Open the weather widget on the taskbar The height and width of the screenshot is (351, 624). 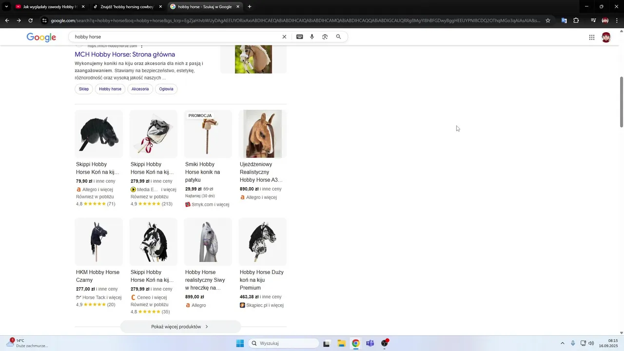[27, 343]
